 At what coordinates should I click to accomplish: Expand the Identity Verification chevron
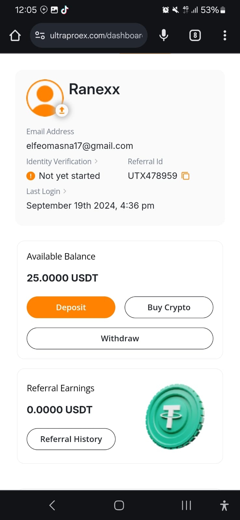[x=96, y=161]
